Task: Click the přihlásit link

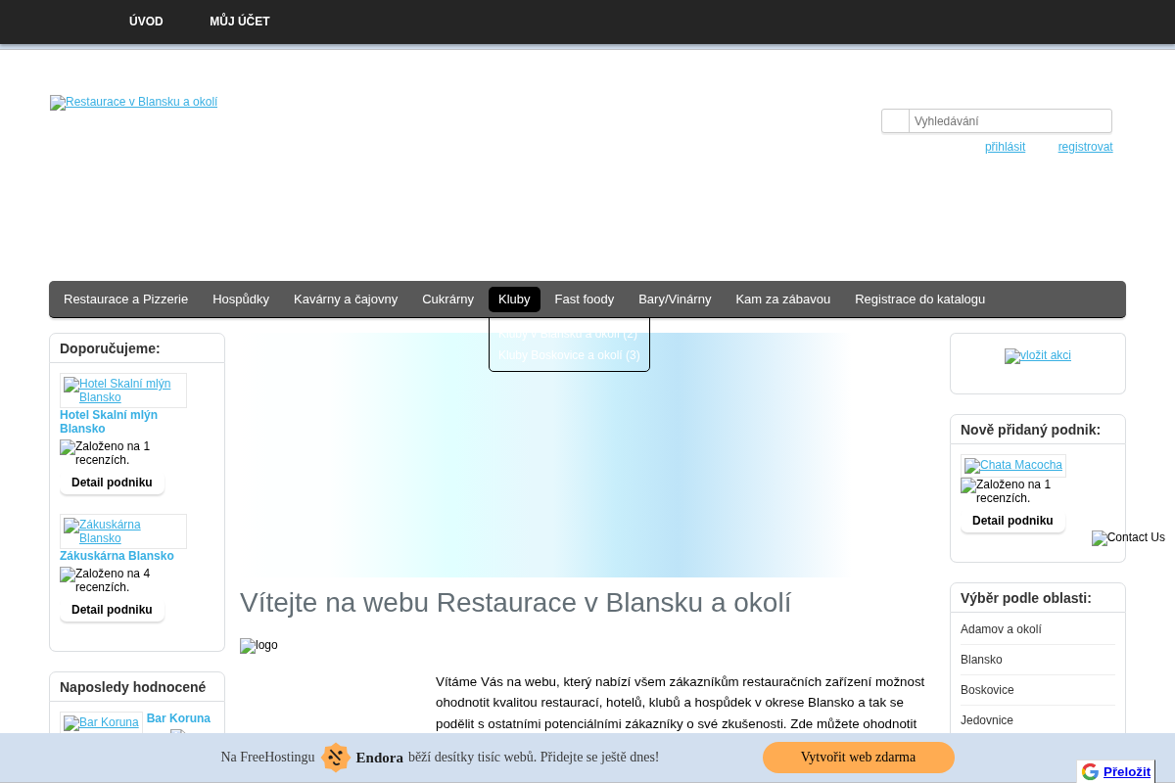Action: (x=1005, y=147)
